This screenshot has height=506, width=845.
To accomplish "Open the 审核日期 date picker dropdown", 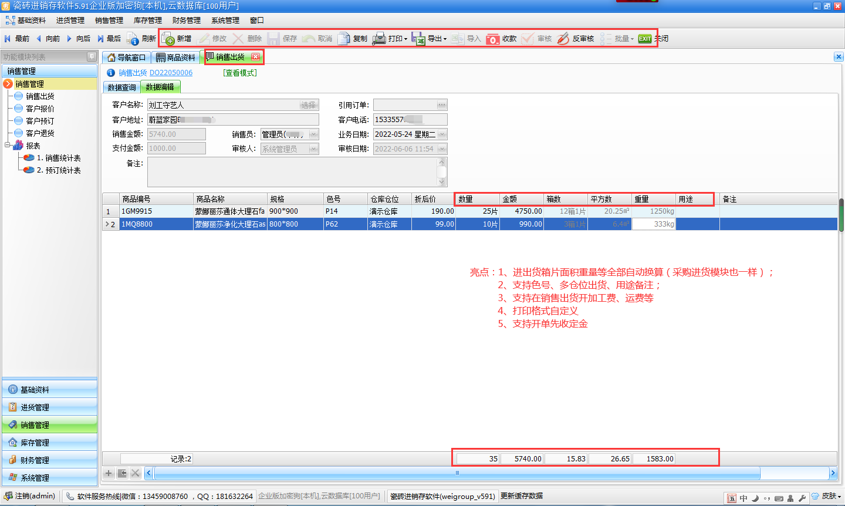I will coord(442,149).
